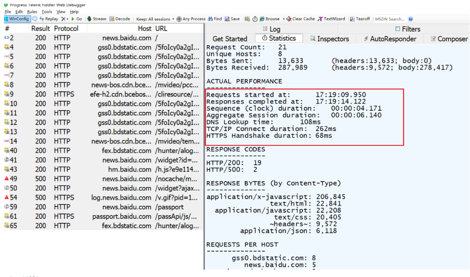This screenshot has height=277, width=470.
Task: Open the Keep: All sessions dropdown
Action: (x=155, y=19)
